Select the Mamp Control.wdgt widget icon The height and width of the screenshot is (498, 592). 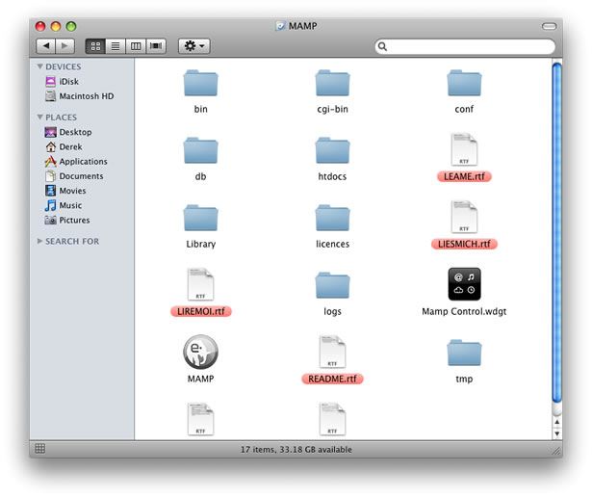tap(464, 284)
